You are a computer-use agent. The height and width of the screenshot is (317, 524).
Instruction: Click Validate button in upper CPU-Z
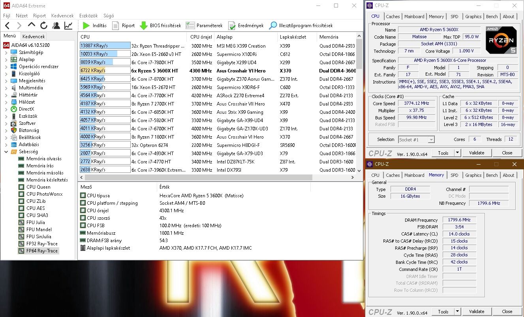477,153
